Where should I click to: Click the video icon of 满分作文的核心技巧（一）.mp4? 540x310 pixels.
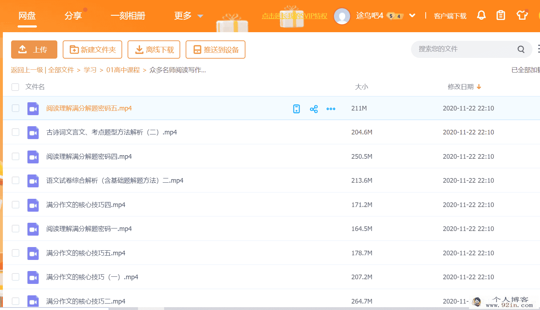pos(33,277)
